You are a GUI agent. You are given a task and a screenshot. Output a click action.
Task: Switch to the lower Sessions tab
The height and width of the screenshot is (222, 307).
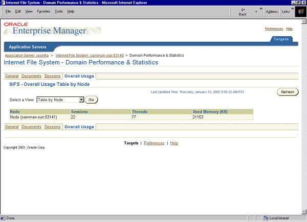coord(52,127)
